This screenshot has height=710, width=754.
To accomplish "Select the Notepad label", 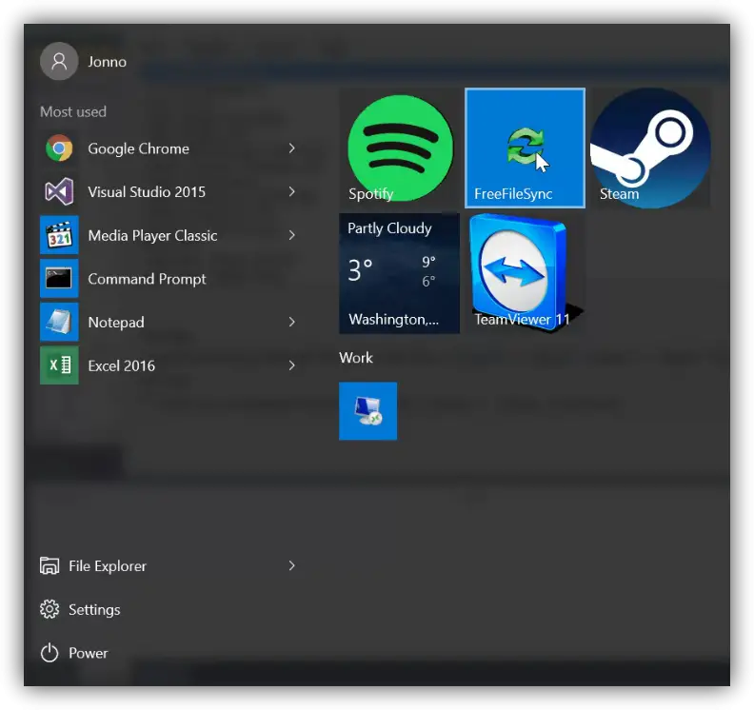I will pyautogui.click(x=116, y=322).
